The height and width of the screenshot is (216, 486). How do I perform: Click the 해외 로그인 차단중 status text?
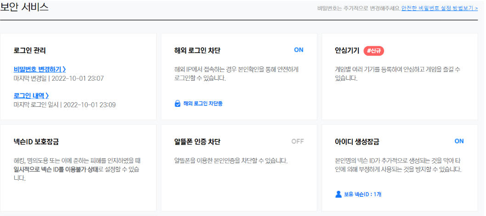[x=203, y=104]
